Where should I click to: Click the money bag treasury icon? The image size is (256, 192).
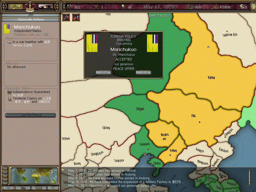click(216, 7)
